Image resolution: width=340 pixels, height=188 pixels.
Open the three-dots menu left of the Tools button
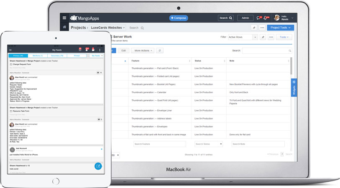(x=271, y=37)
